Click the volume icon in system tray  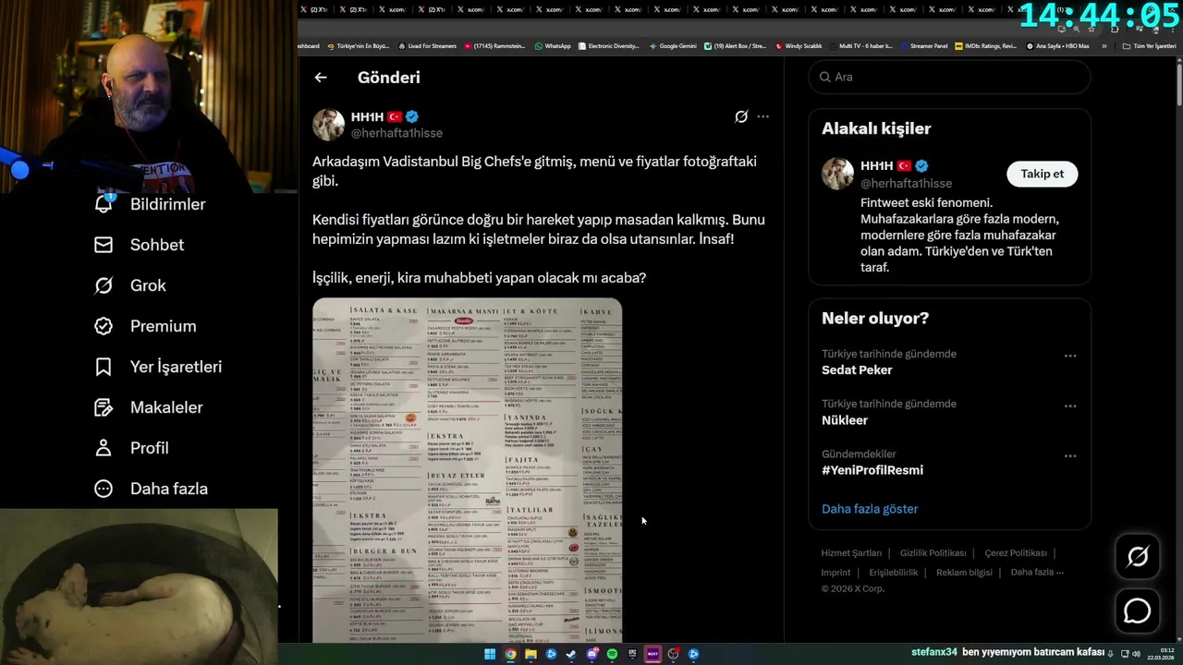pyautogui.click(x=1136, y=654)
